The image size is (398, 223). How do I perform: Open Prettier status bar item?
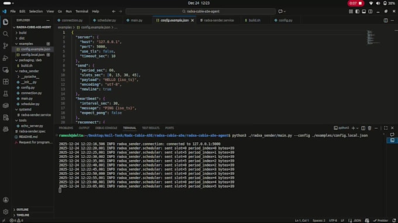(x=381, y=221)
